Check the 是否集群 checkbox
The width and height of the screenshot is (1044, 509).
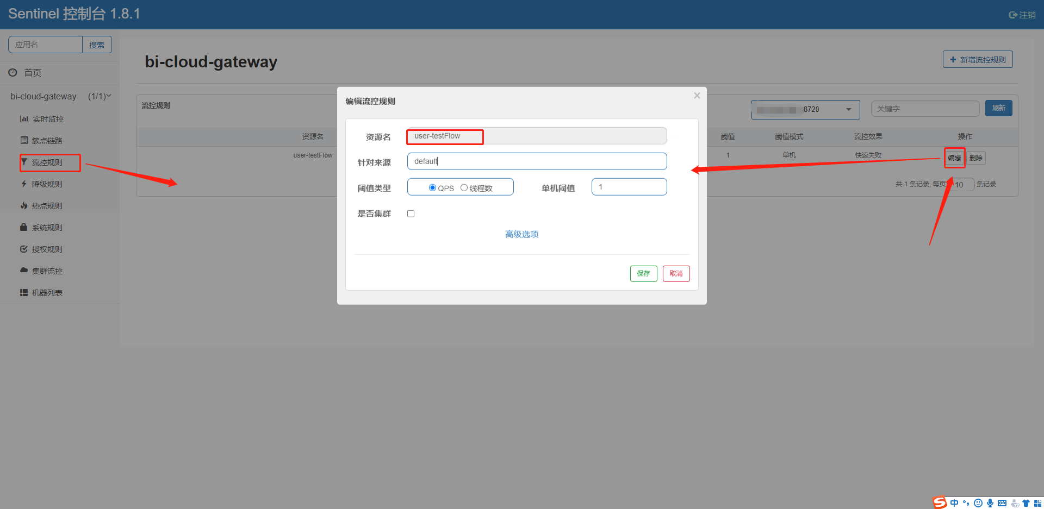click(x=411, y=213)
